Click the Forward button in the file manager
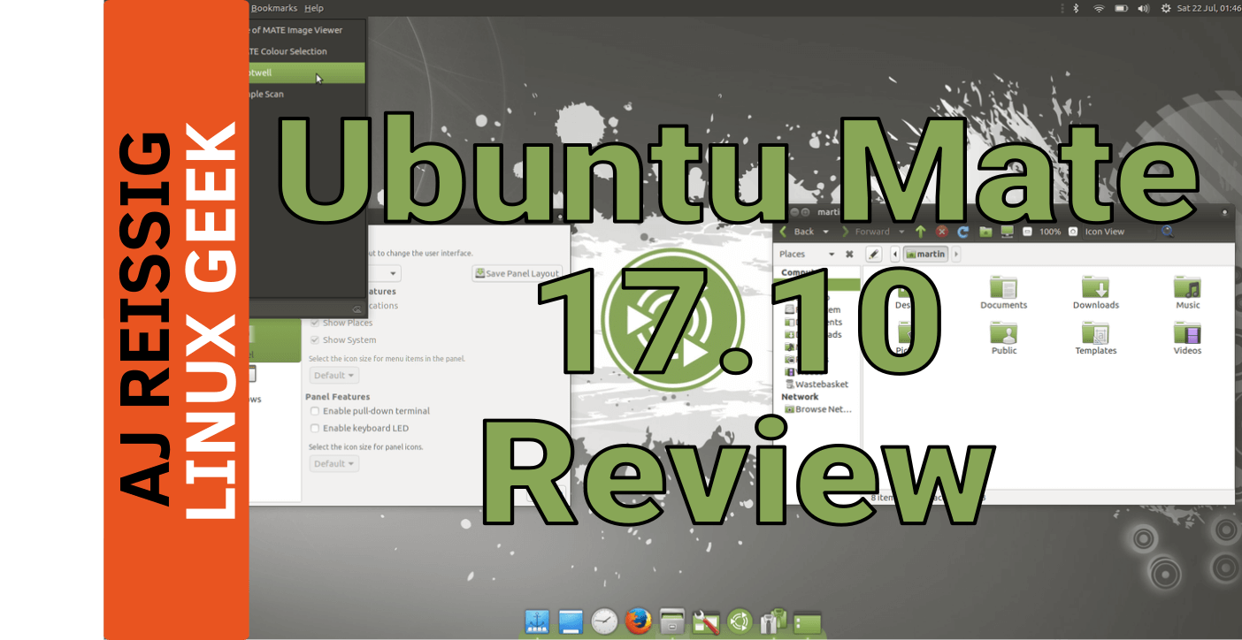 click(x=864, y=232)
